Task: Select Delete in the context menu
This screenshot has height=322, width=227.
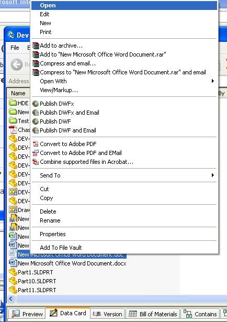Action: point(124,212)
